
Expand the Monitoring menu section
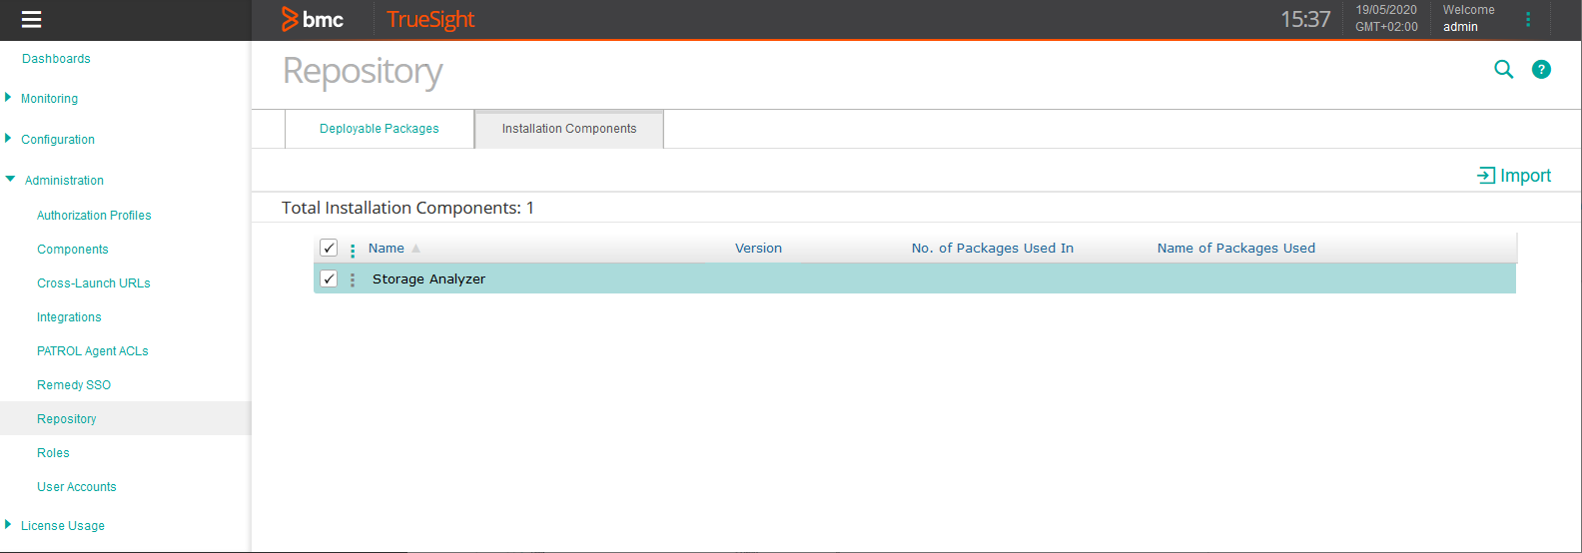(x=9, y=98)
